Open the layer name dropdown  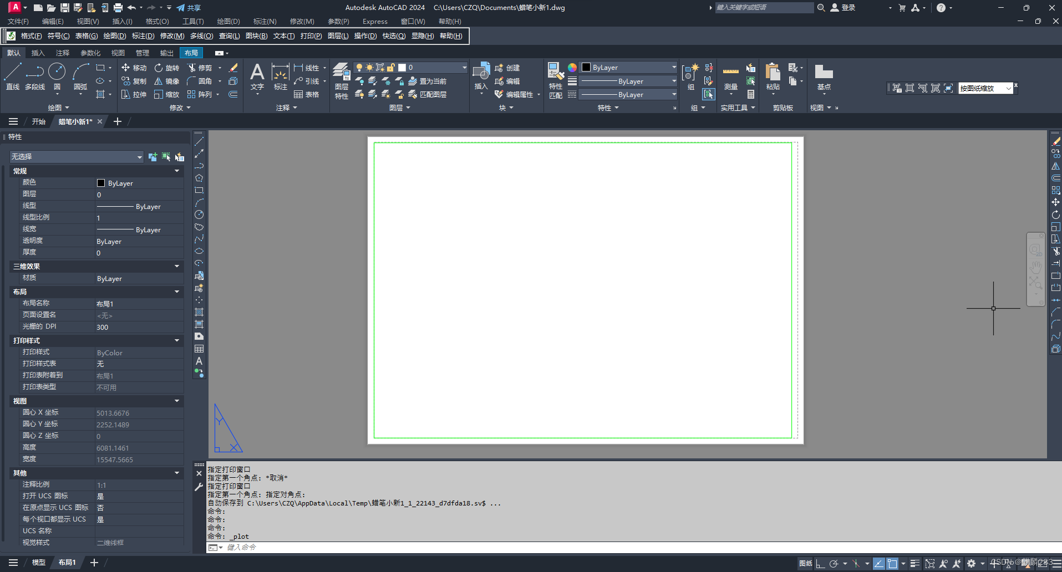[x=464, y=68]
